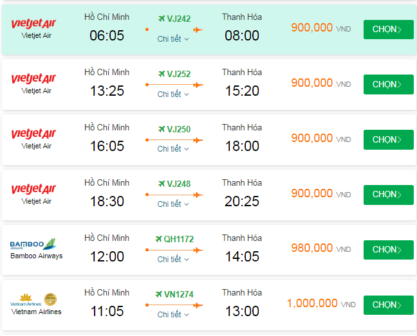Expand Chi tiết for flight VJ242
The image size is (417, 336).
point(173,39)
